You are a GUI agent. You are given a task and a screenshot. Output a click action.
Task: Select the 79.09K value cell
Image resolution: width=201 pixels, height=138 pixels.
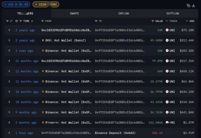click(157, 61)
